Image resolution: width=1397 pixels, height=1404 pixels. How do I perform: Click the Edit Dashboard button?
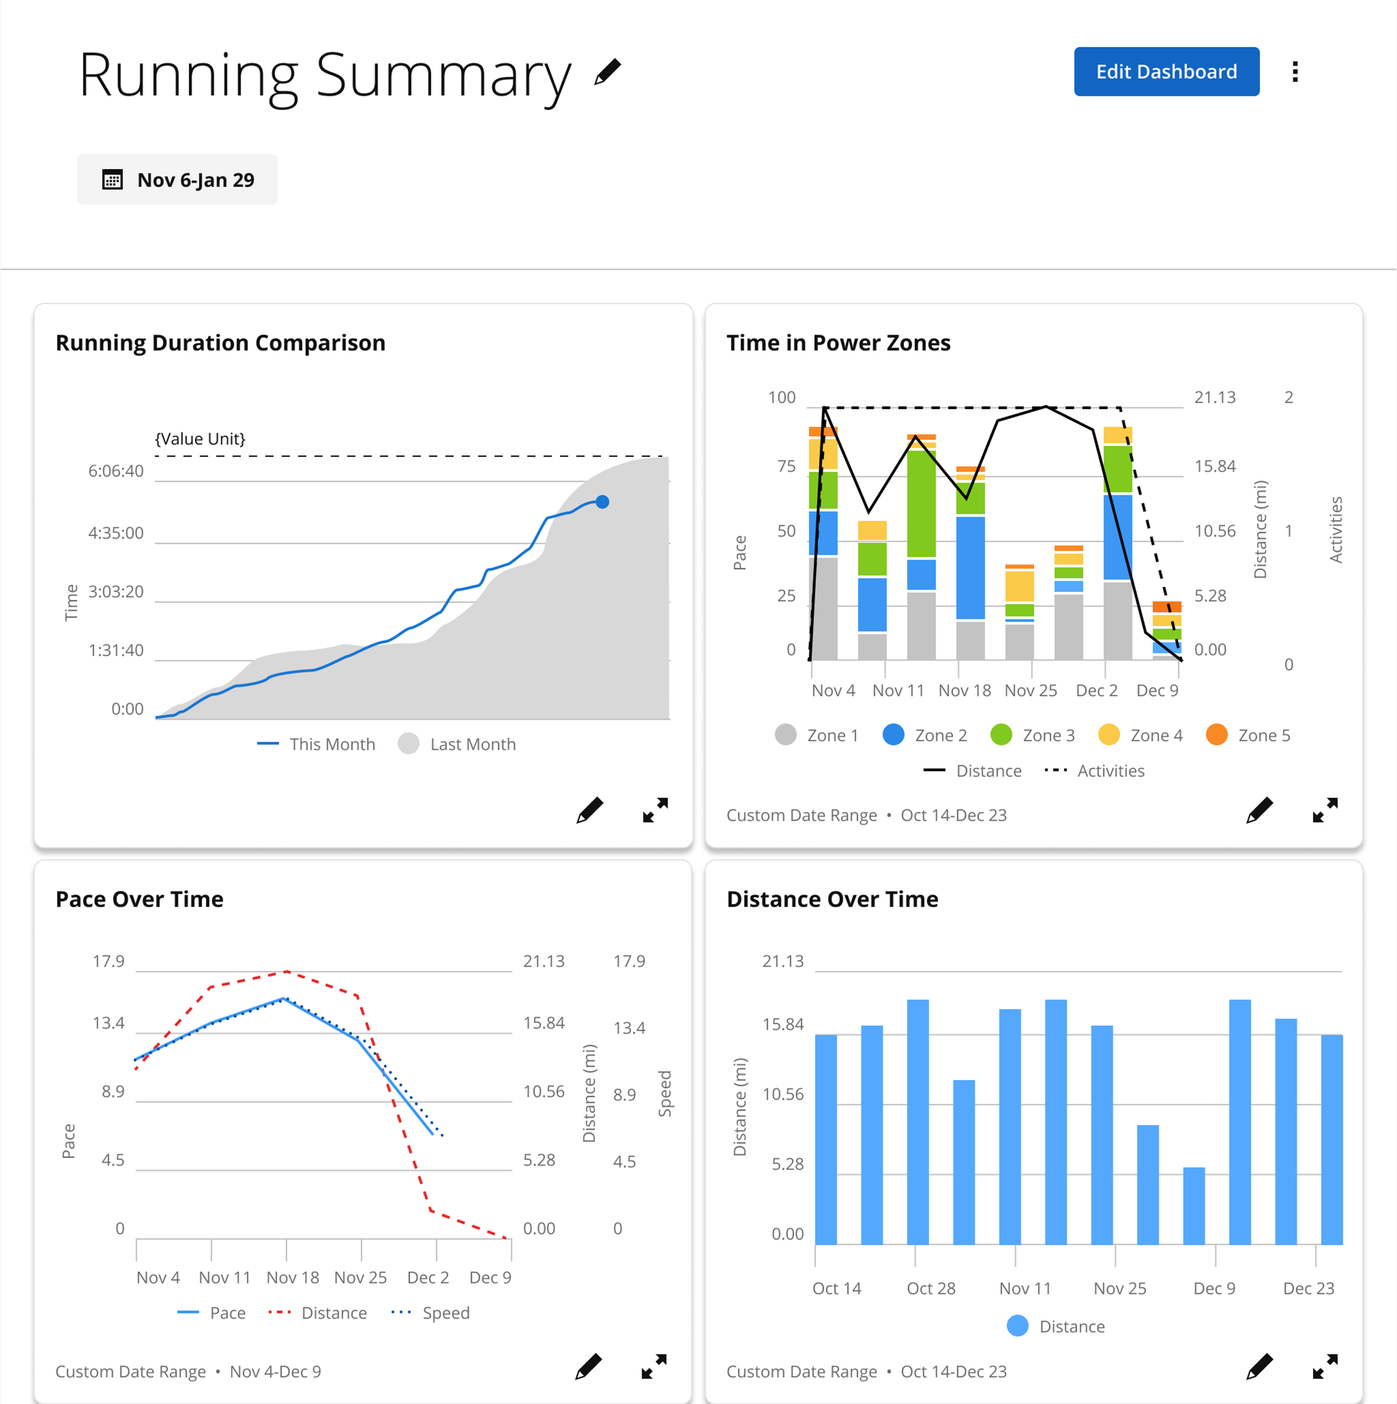coord(1166,72)
